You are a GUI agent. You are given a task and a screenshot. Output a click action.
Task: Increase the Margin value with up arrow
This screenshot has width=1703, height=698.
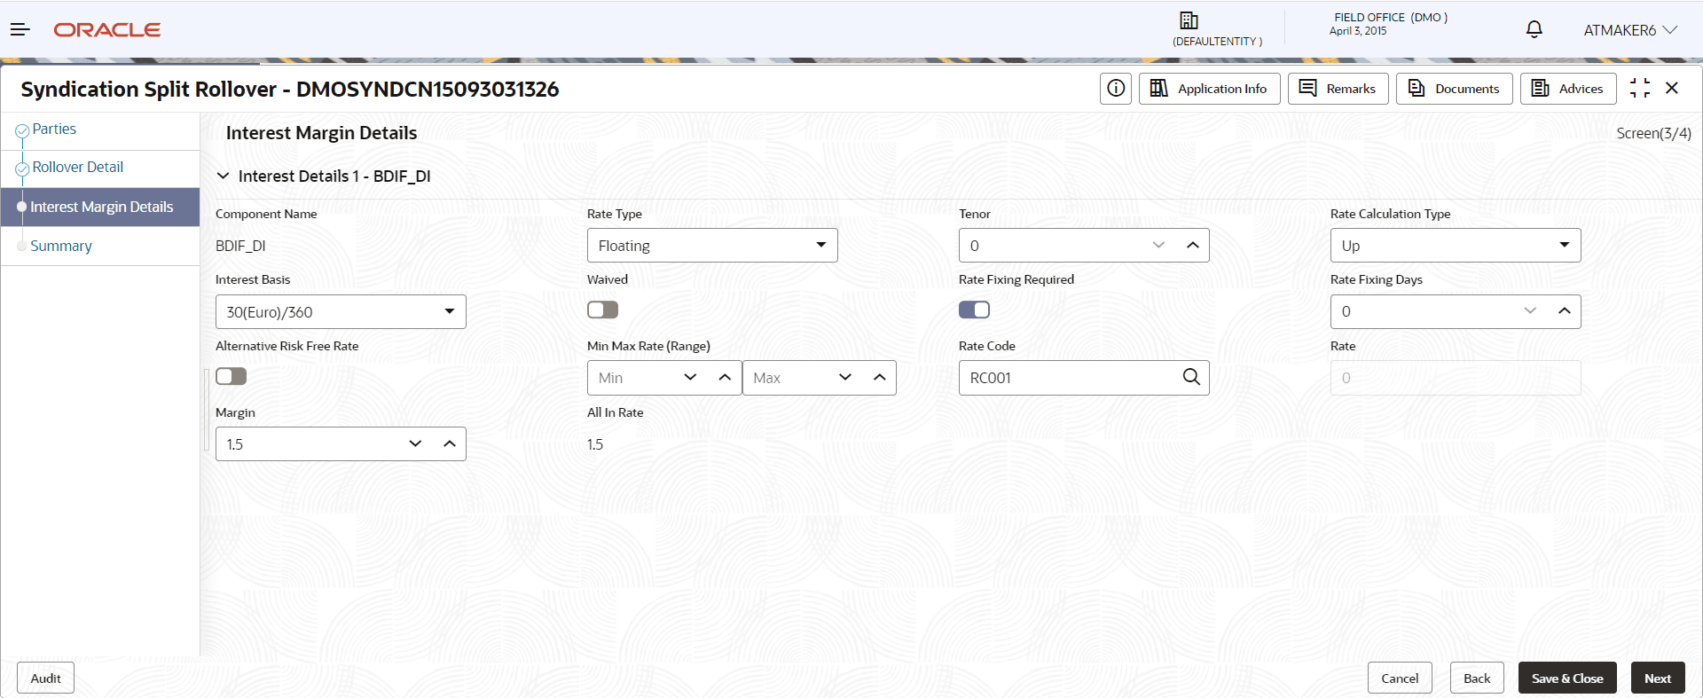pyautogui.click(x=450, y=444)
